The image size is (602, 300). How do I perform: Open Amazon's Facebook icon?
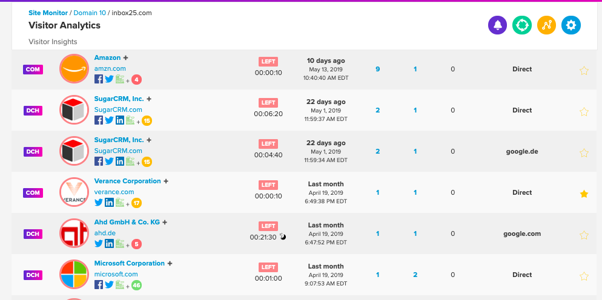click(x=99, y=79)
